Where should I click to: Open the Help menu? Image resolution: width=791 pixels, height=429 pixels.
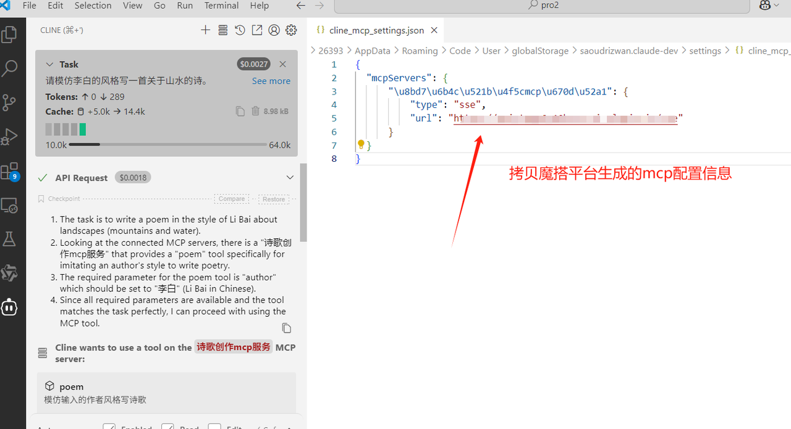click(260, 6)
